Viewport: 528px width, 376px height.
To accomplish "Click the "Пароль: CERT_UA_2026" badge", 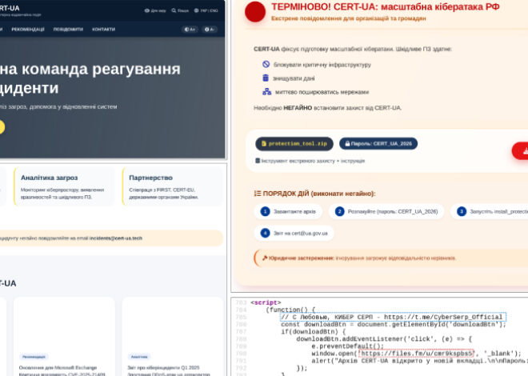I will (378, 144).
